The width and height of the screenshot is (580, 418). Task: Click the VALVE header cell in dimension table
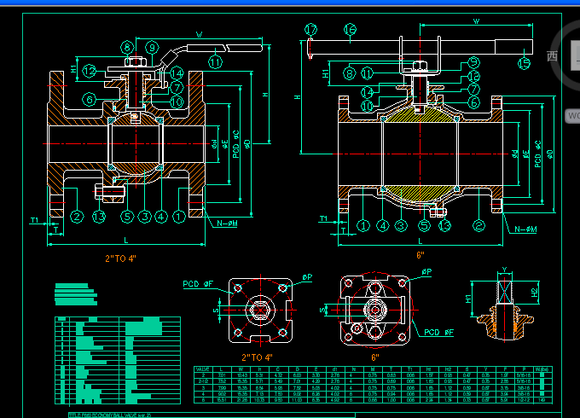tap(203, 369)
